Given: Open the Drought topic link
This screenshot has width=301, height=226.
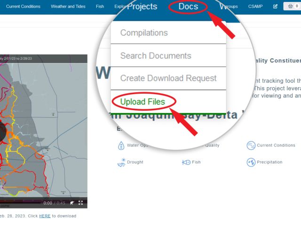Looking at the screenshot, I should [135, 162].
